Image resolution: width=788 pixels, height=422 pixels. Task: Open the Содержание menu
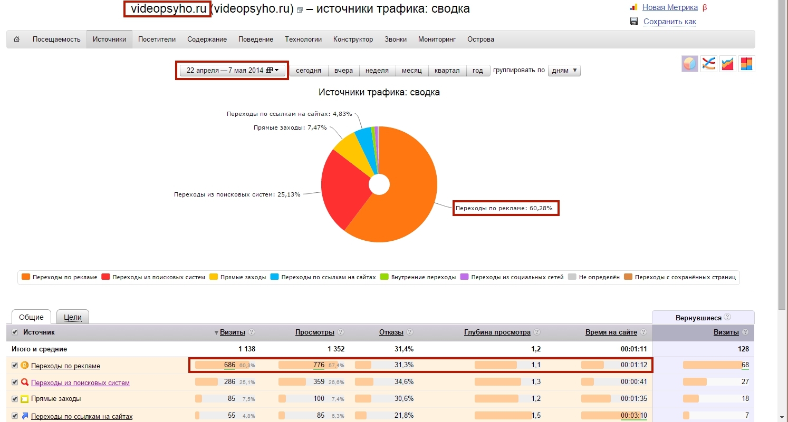[207, 40]
